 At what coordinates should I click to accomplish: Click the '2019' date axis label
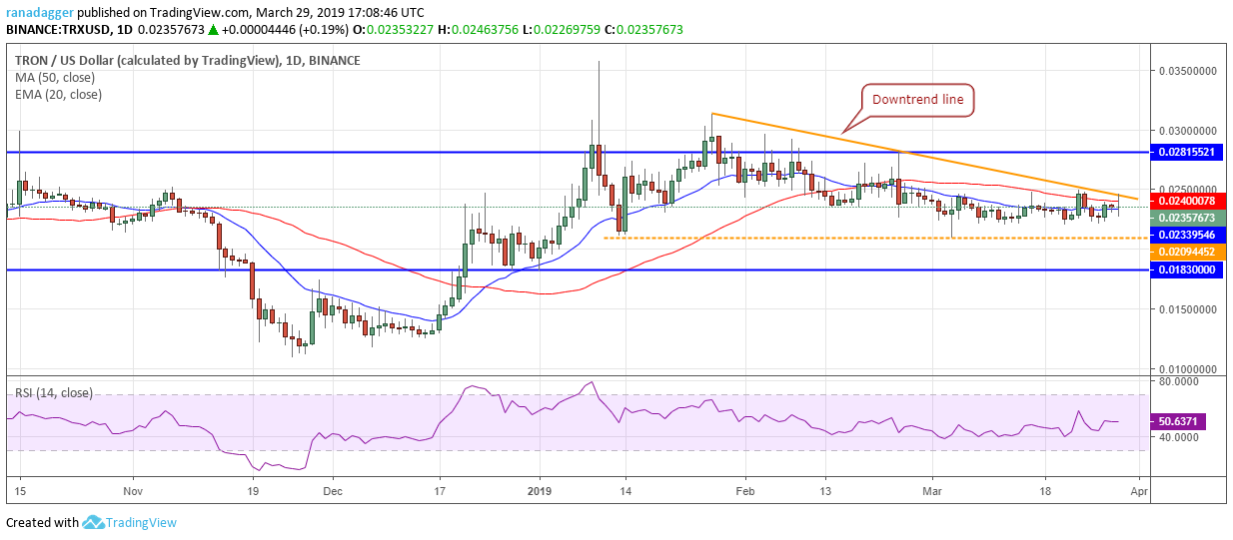[x=540, y=492]
